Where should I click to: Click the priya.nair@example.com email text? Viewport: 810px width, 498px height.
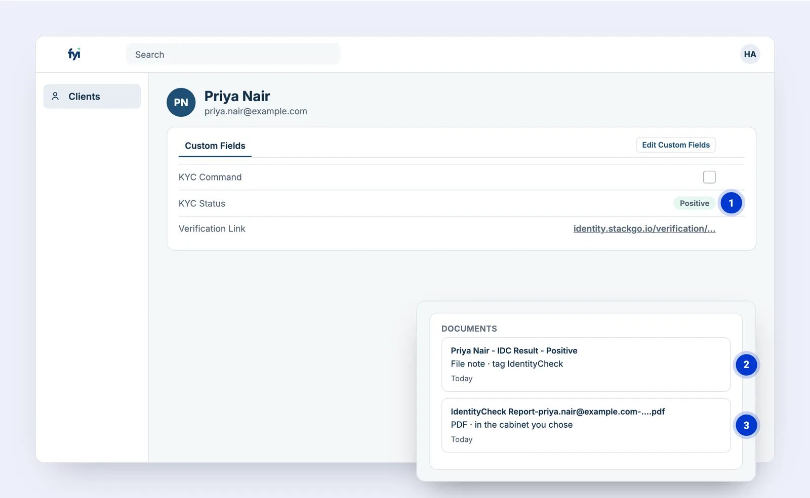point(256,111)
